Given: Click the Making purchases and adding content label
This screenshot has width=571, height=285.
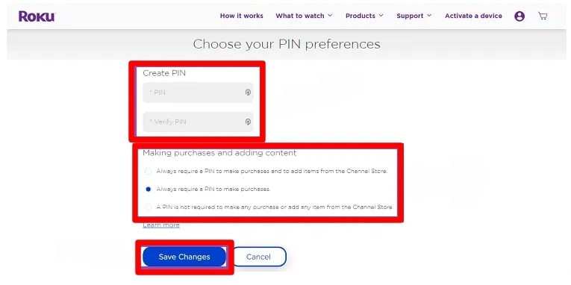Looking at the screenshot, I should click(x=219, y=153).
